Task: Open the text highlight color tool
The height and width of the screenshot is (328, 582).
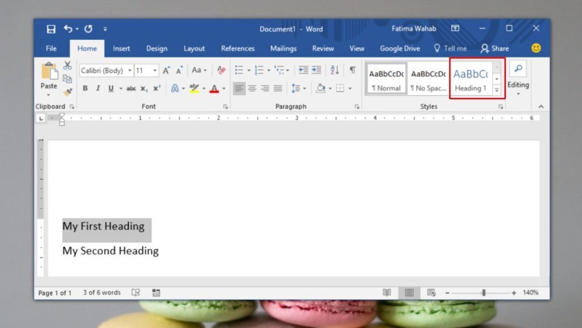Action: coord(194,88)
